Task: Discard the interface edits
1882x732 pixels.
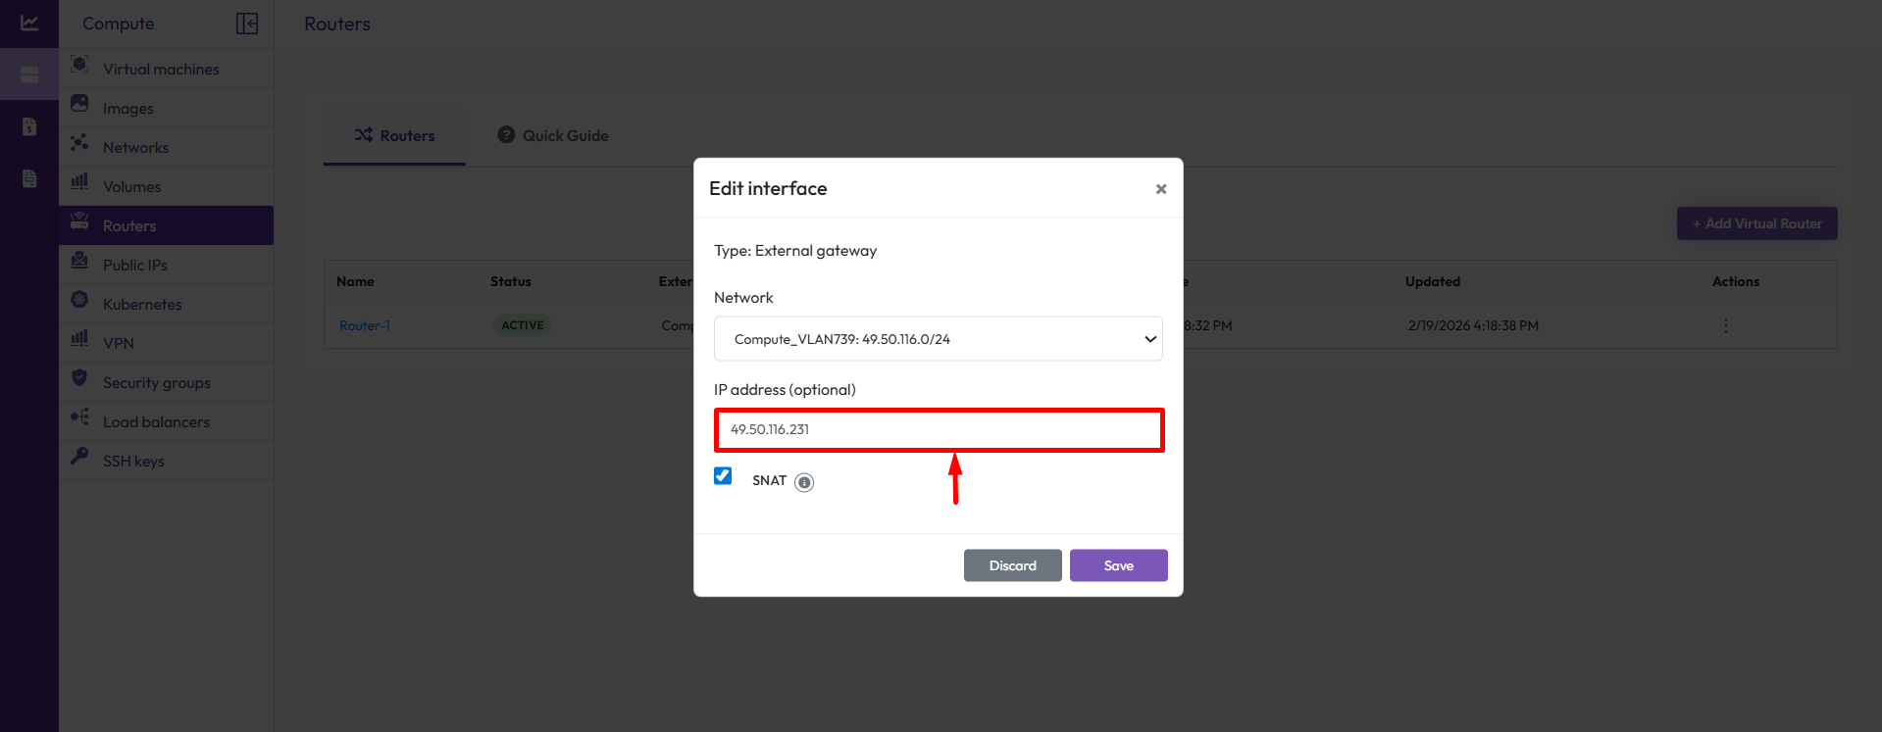Action: point(1012,565)
